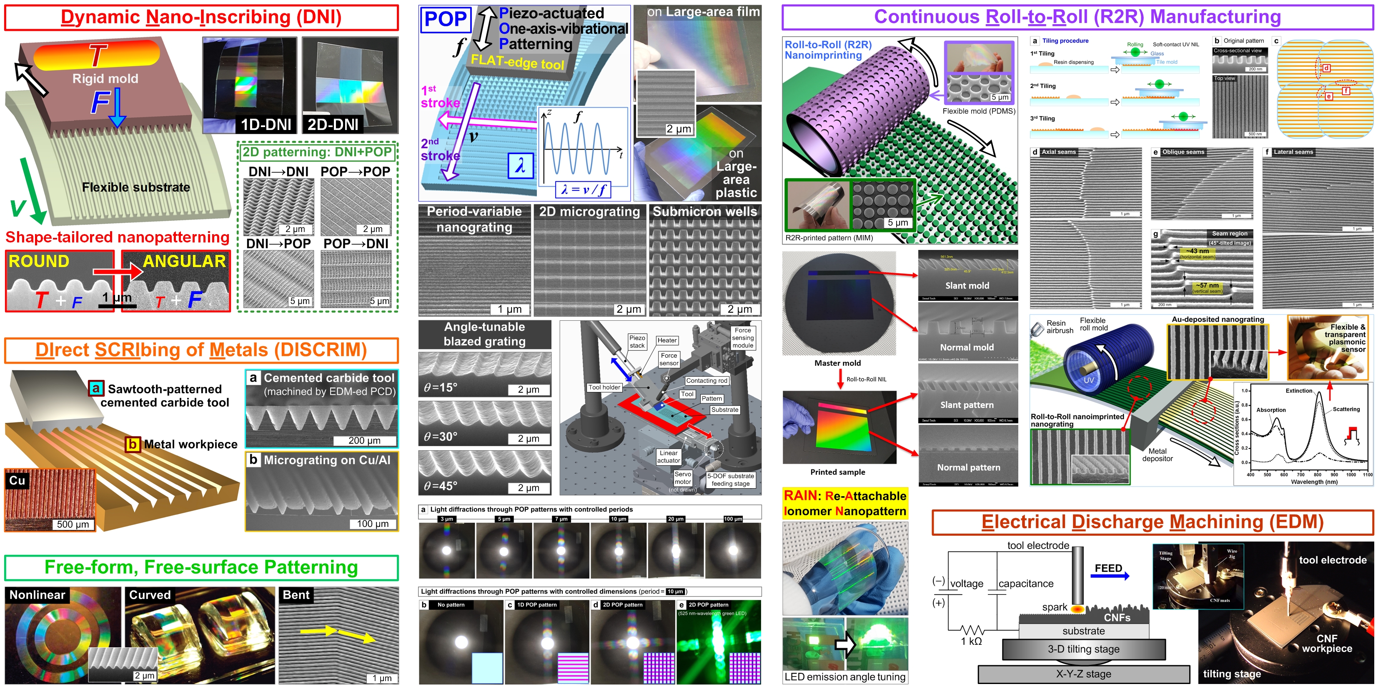1378x689 pixels.
Task: Click the '3-D tilting stage' block
Action: (x=1084, y=649)
